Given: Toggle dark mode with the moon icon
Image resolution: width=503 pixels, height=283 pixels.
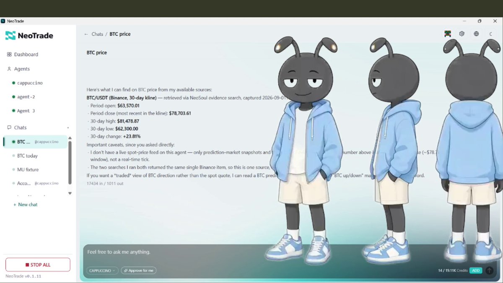Looking at the screenshot, I should 490,34.
